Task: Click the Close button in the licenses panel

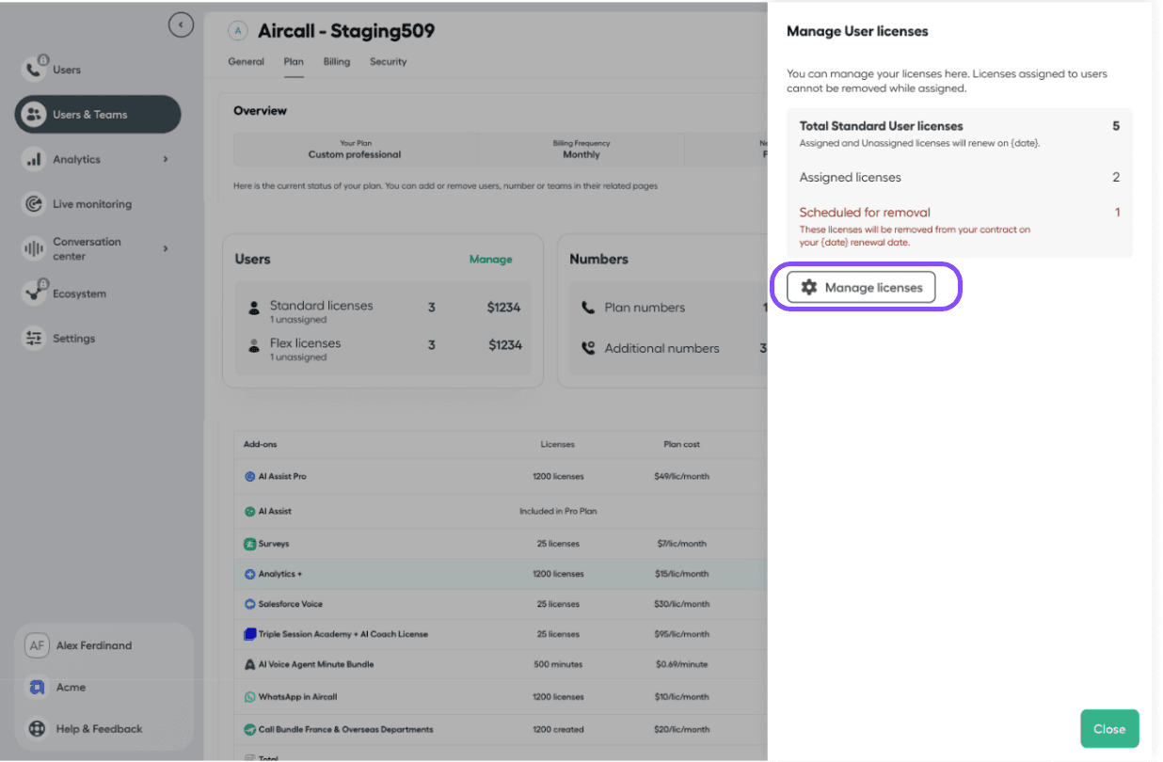Action: click(x=1109, y=729)
